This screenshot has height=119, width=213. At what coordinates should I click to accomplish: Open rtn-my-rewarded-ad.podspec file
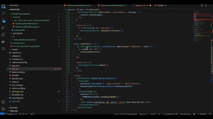click(x=26, y=46)
